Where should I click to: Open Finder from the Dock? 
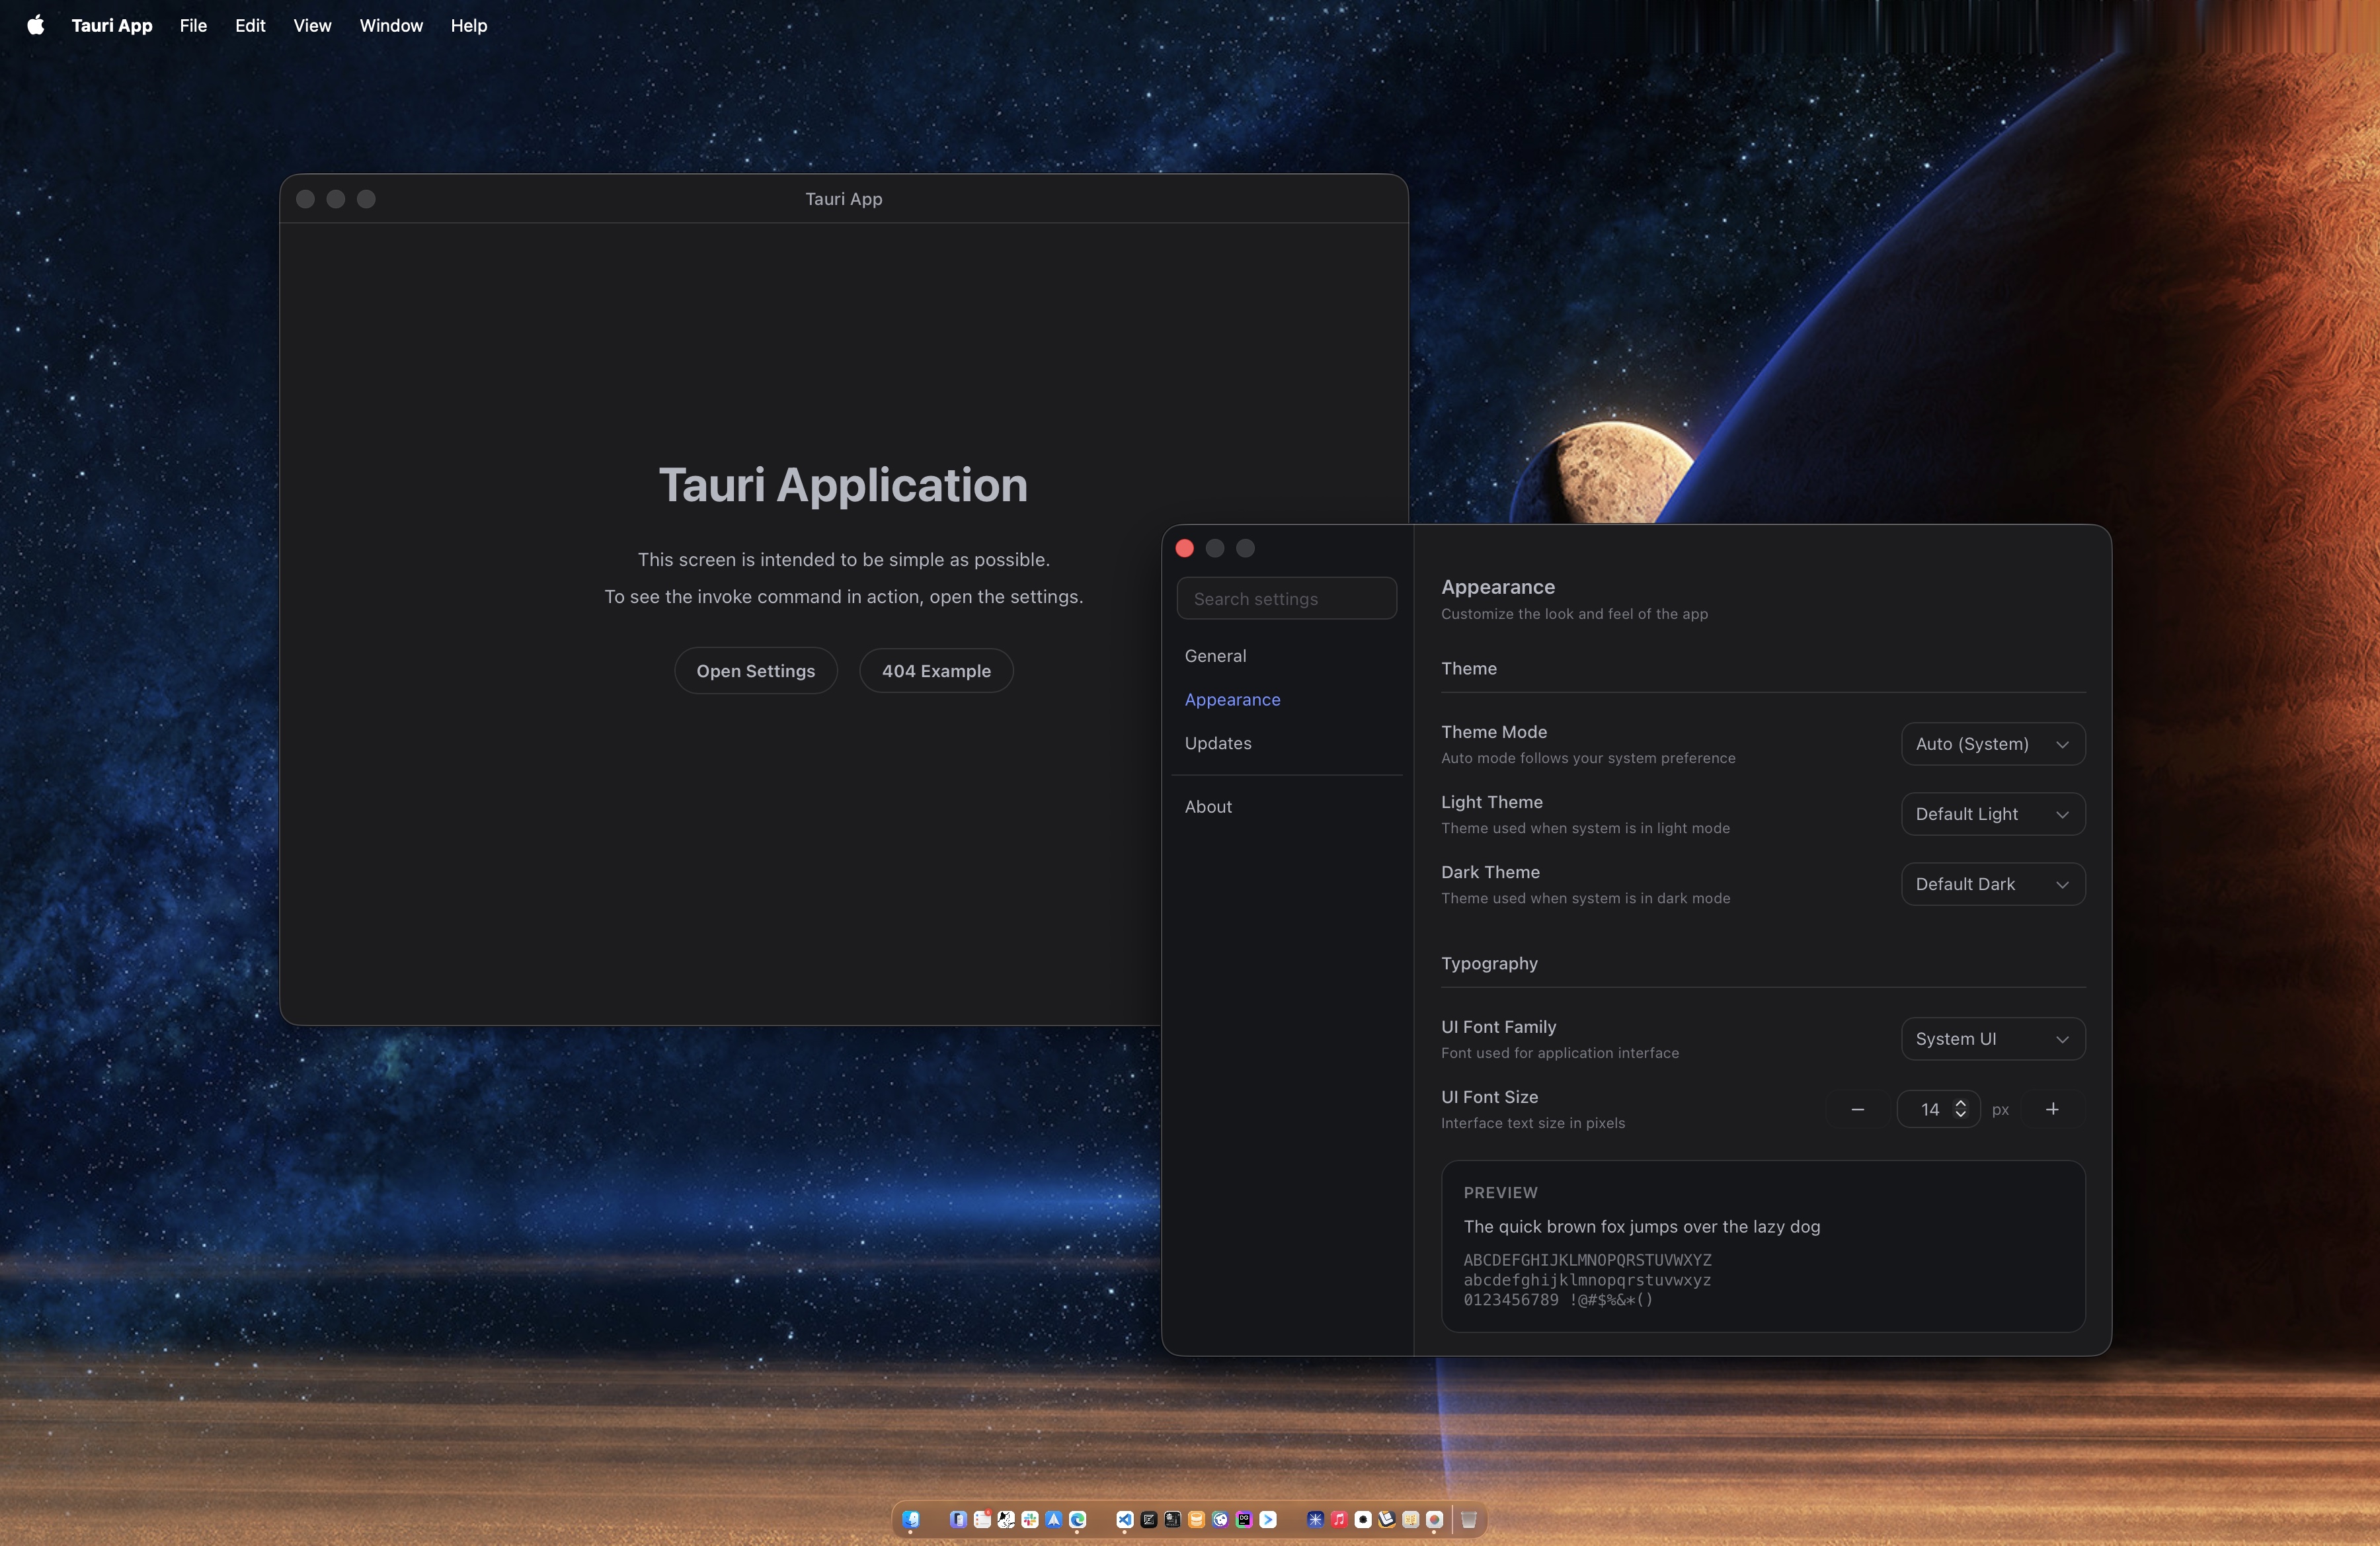[x=911, y=1519]
